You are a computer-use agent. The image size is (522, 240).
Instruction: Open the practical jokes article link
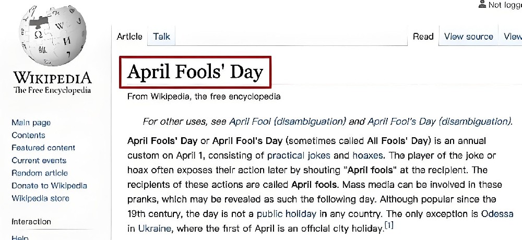tap(299, 155)
